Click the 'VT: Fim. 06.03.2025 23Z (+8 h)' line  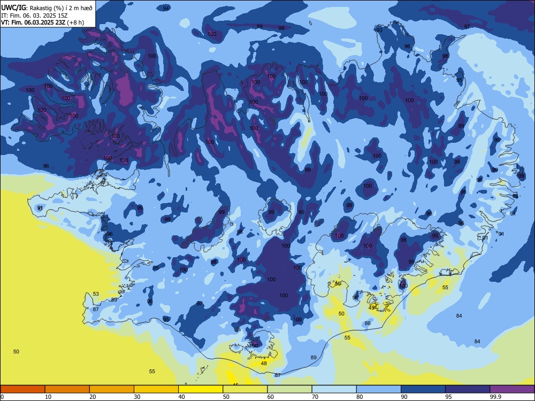pos(42,22)
